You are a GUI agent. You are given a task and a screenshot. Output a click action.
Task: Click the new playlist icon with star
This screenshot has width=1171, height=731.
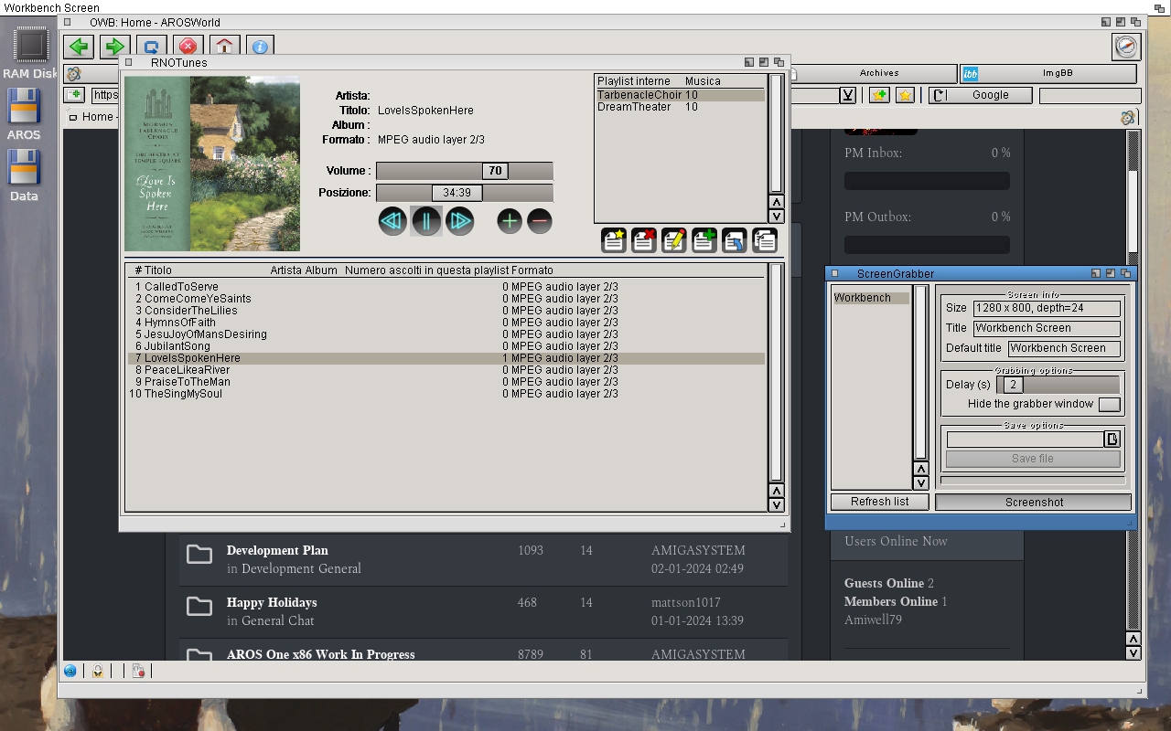point(614,240)
